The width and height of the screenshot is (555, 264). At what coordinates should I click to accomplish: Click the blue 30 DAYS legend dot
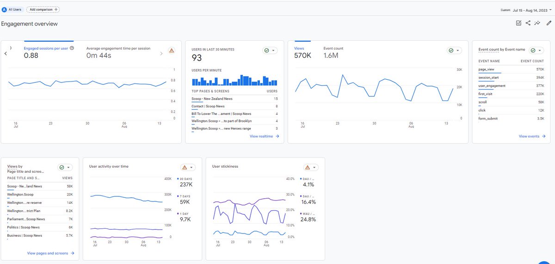click(x=178, y=179)
